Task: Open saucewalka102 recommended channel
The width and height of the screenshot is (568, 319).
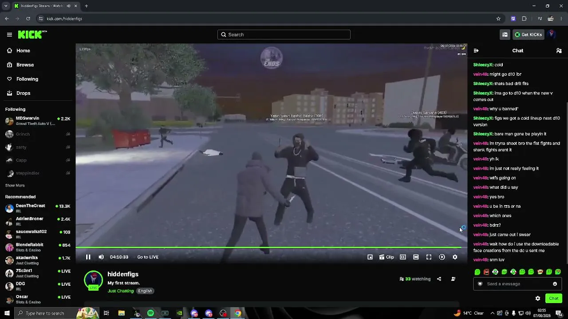Action: tap(38, 234)
